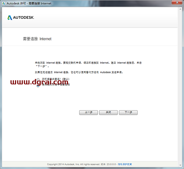Click the 未检测到 Internet 连接 paragraph
Image resolution: width=184 pixels, height=169 pixels.
[88, 65]
